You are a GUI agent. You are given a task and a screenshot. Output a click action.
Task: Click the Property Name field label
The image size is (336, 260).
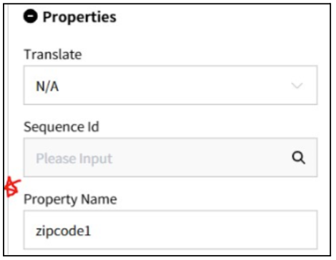pyautogui.click(x=70, y=199)
